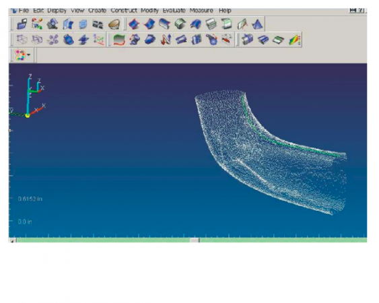The width and height of the screenshot is (379, 303).
Task: Open the File menu
Action: [x=24, y=10]
